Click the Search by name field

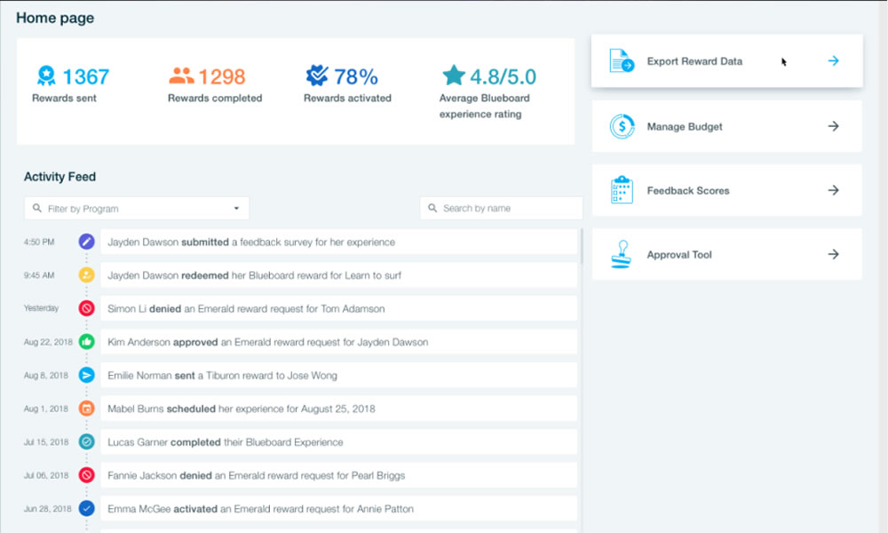[501, 209]
